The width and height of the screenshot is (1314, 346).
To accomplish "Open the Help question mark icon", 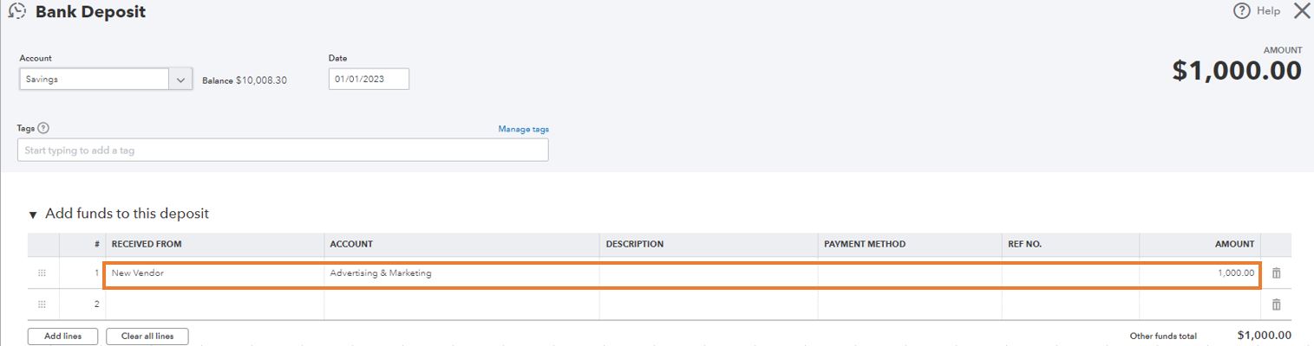I will [x=1242, y=11].
